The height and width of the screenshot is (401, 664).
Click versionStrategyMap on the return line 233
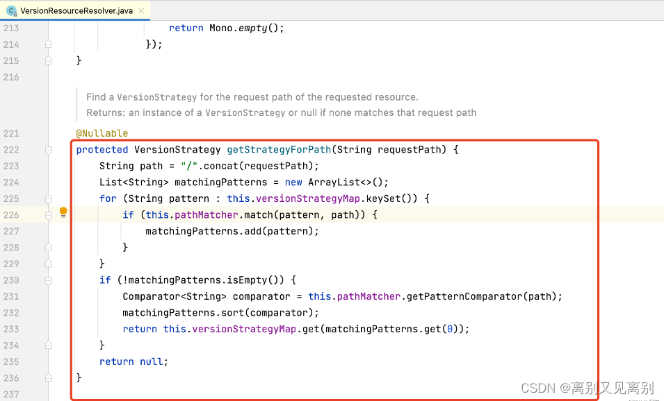coord(244,329)
